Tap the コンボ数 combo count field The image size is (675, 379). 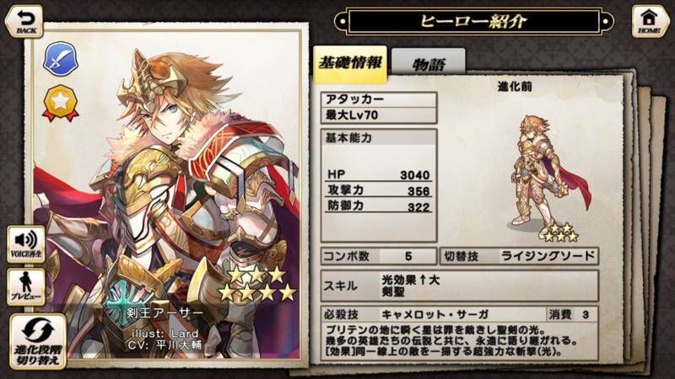(379, 256)
